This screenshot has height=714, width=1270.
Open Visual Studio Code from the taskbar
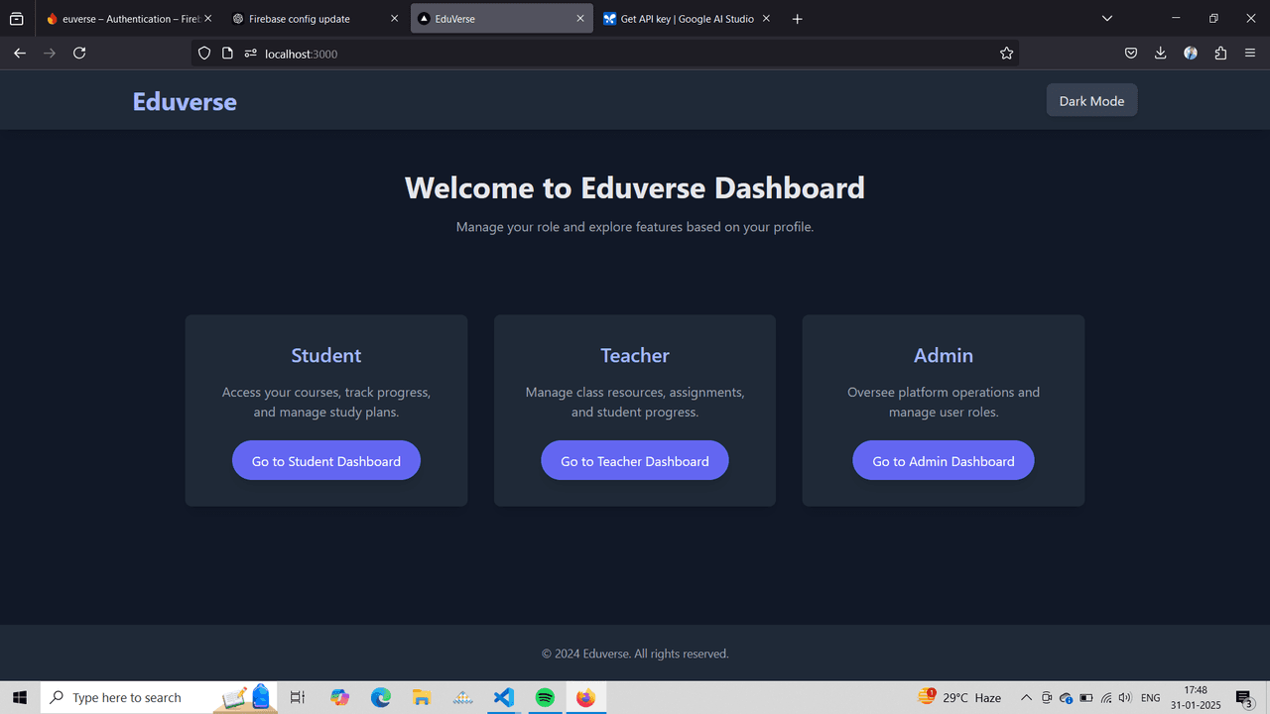point(504,697)
